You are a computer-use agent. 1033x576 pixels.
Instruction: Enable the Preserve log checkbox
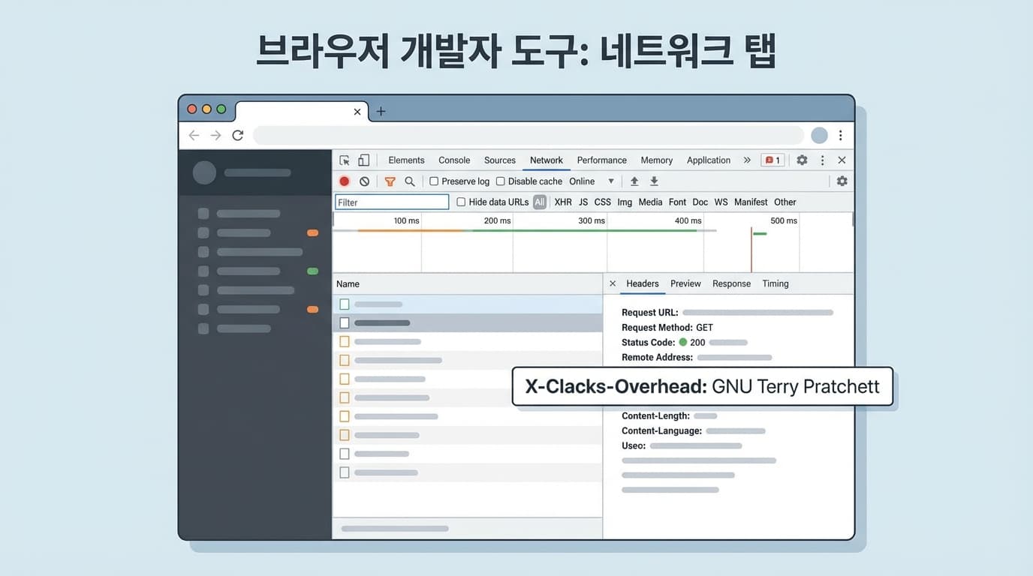tap(434, 181)
